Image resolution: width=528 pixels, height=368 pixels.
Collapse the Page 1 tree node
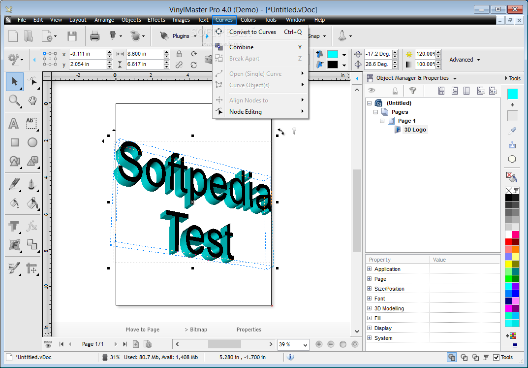pyautogui.click(x=382, y=121)
